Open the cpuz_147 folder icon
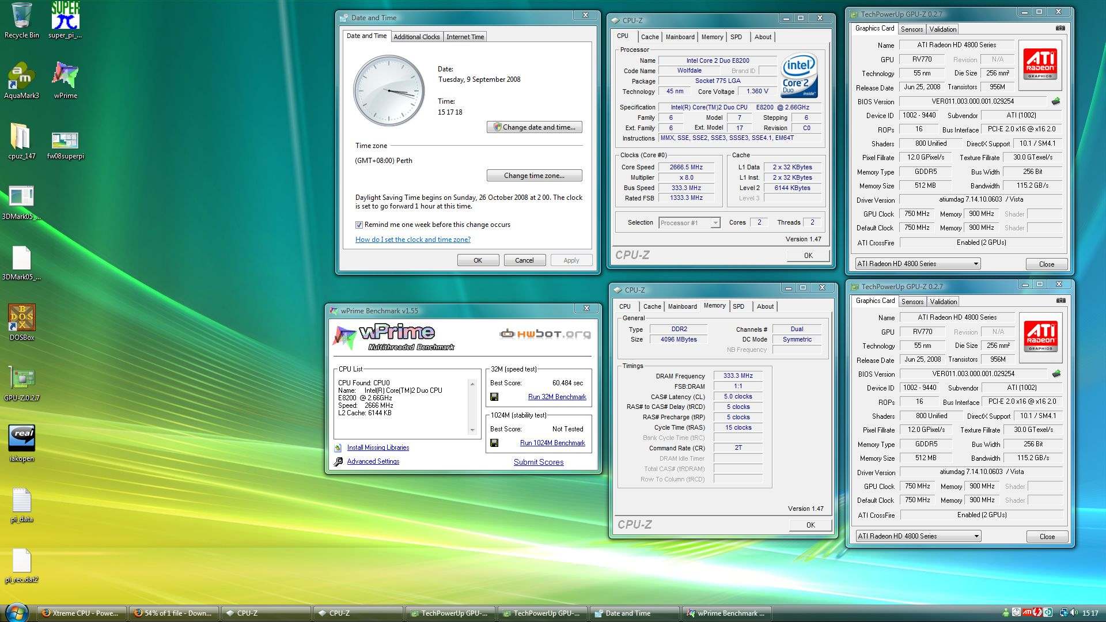This screenshot has height=622, width=1106. coord(22,141)
